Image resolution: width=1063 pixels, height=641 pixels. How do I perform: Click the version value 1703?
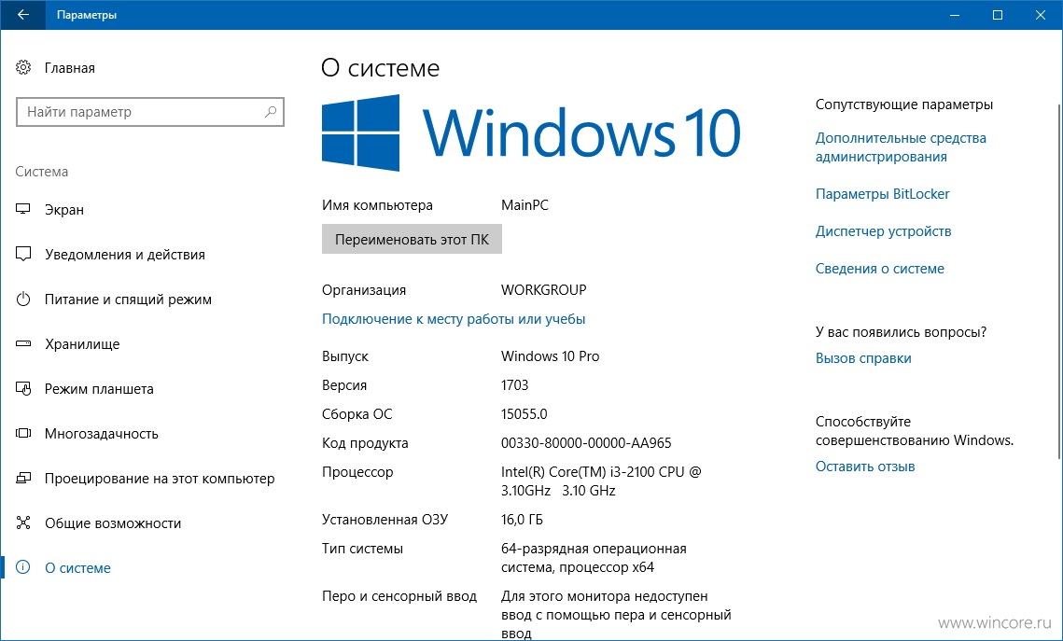(x=514, y=384)
